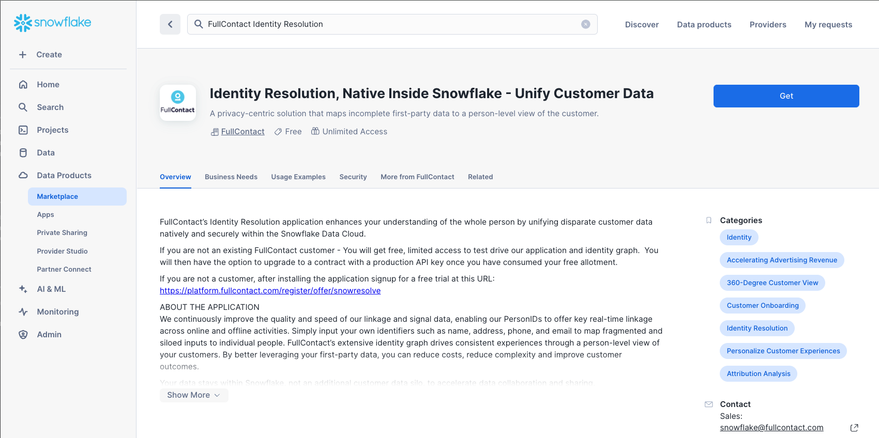Expand description with Show More

(193, 395)
